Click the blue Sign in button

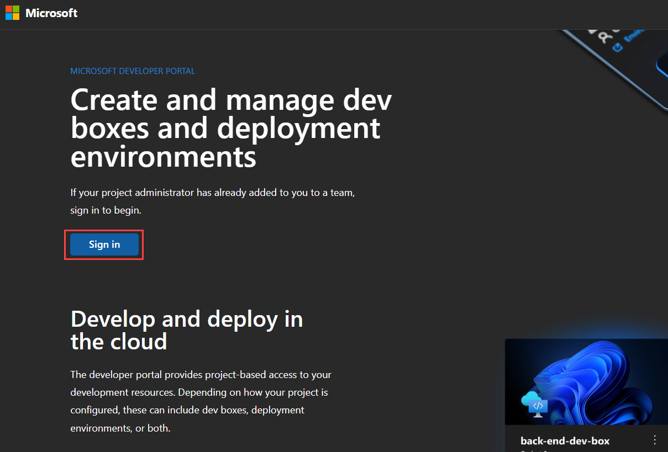pyautogui.click(x=104, y=244)
